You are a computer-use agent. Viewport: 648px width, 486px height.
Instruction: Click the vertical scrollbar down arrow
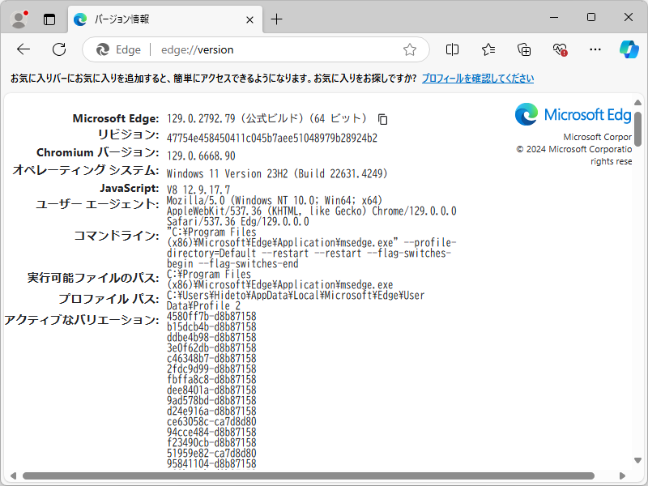click(639, 462)
